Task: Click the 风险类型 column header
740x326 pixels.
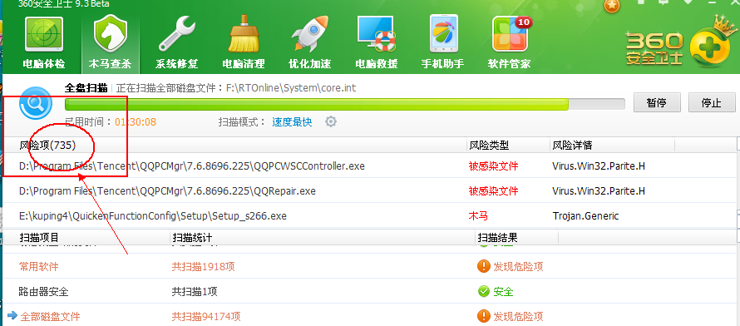Action: point(488,146)
